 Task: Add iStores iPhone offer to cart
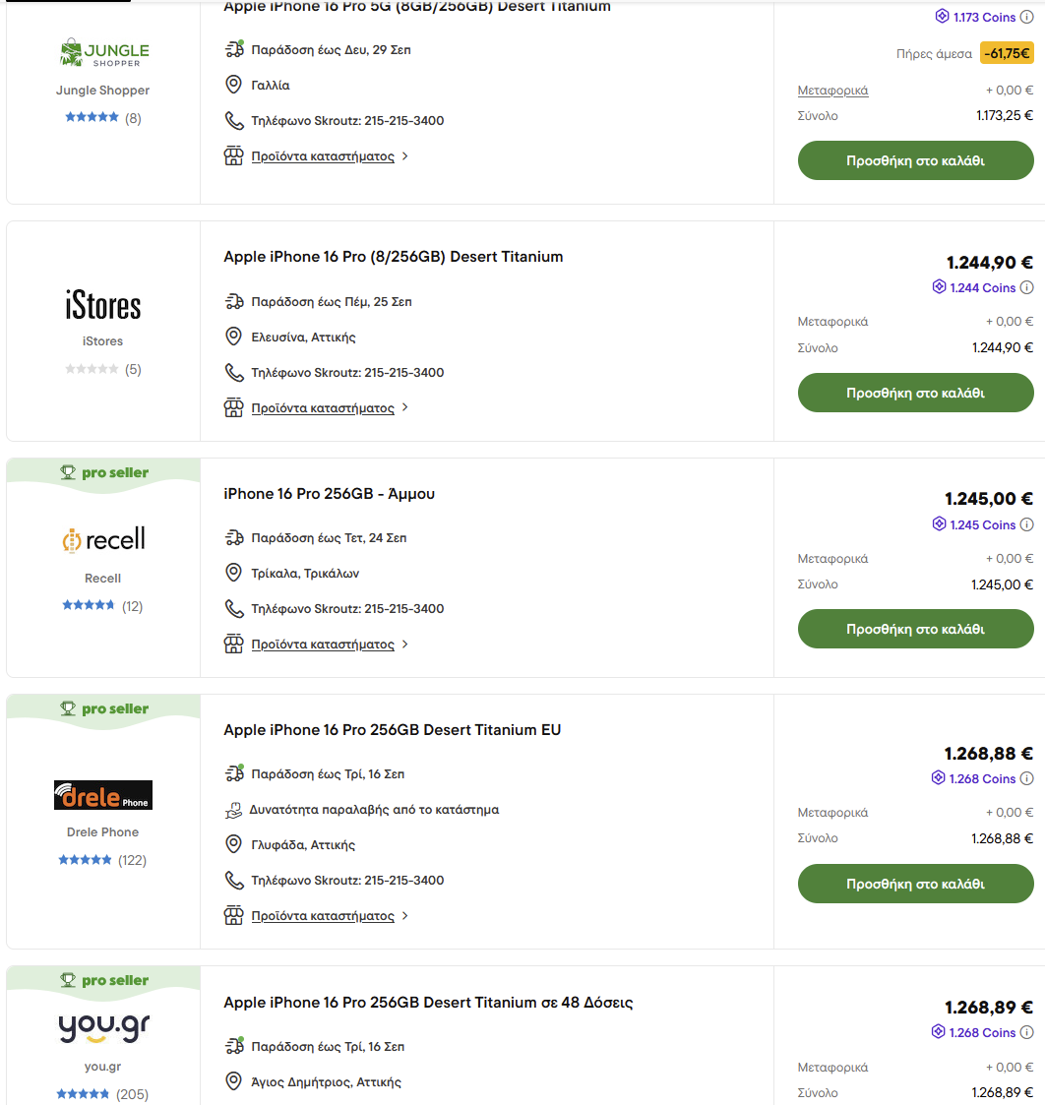click(x=915, y=393)
